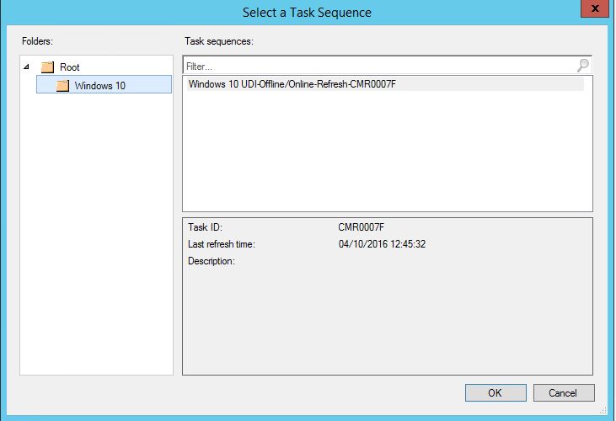Click the magnifier icon in Filter box
This screenshot has height=421, width=616.
[582, 65]
